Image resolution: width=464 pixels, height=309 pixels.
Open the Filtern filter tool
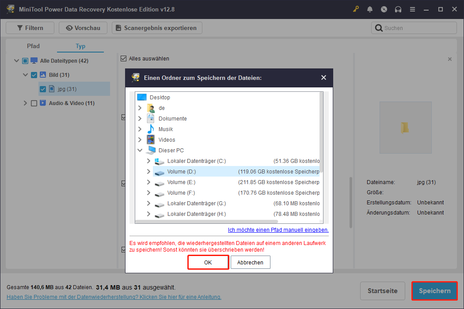coord(30,27)
